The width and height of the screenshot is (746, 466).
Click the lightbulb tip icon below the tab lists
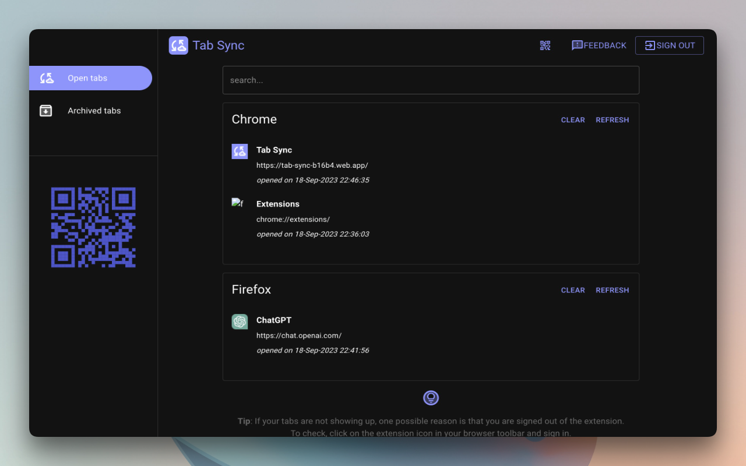pyautogui.click(x=431, y=398)
